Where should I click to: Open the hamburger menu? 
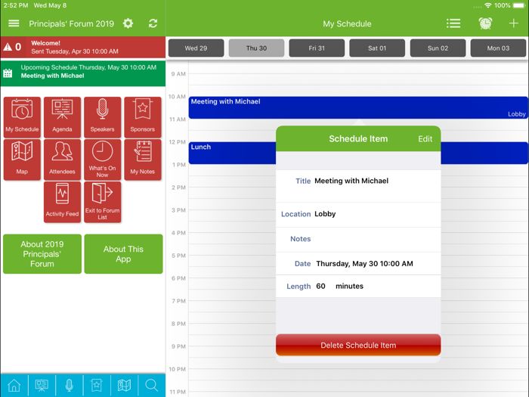pyautogui.click(x=14, y=23)
